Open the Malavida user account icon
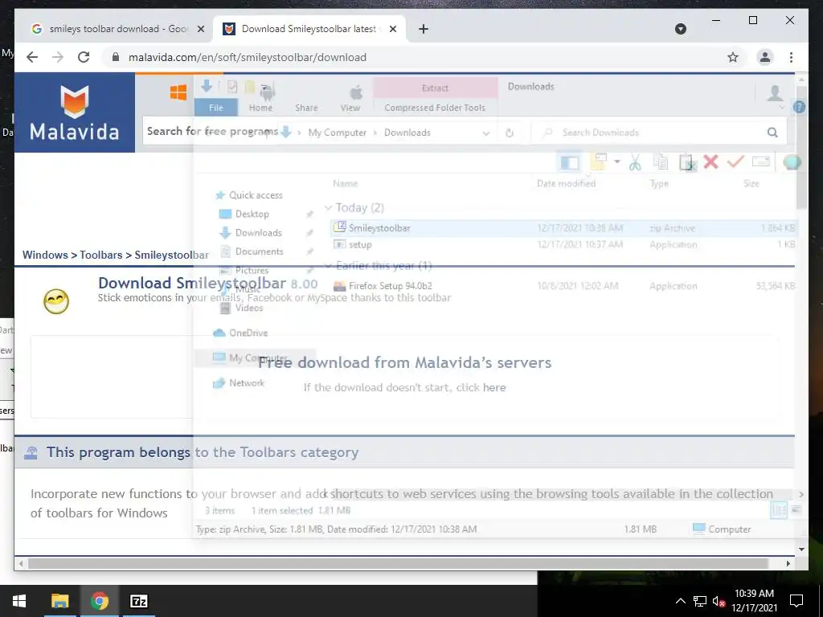This screenshot has width=823, height=617. pos(775,93)
